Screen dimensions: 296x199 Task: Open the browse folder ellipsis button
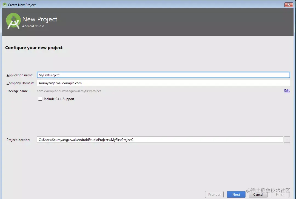point(287,140)
